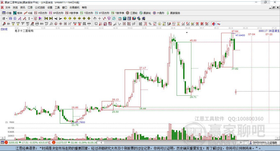The width and height of the screenshot is (280, 151).
Task: Open the 公式选股 menu
Action: click(x=40, y=7)
